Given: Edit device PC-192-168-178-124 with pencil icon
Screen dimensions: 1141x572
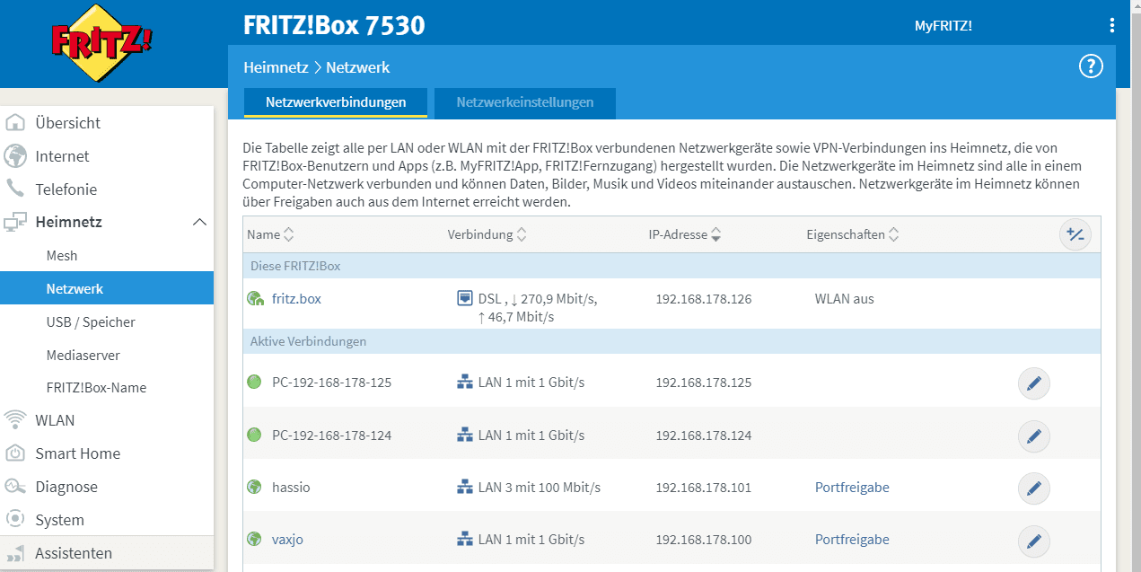Looking at the screenshot, I should pos(1033,436).
